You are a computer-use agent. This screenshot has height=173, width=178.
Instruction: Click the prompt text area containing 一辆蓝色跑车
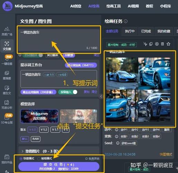[x=59, y=40]
